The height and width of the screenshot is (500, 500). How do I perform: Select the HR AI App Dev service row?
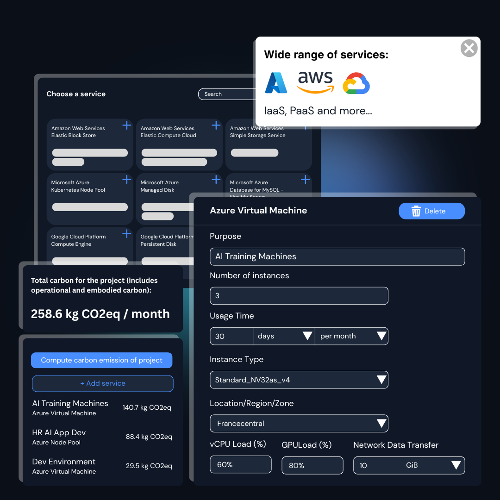pyautogui.click(x=102, y=437)
